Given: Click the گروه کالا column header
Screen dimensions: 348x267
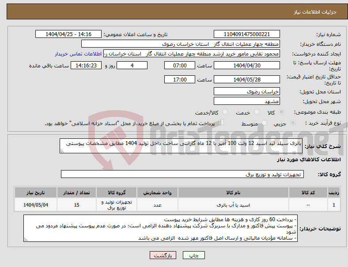Looking at the screenshot, I should tap(117, 193).
